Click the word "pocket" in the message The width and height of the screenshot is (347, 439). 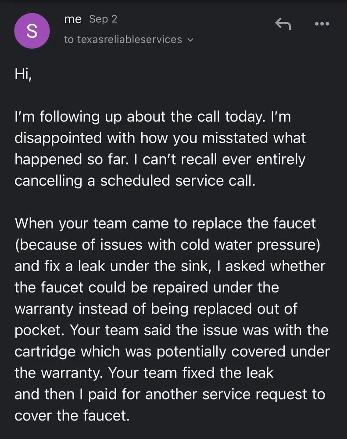click(37, 330)
